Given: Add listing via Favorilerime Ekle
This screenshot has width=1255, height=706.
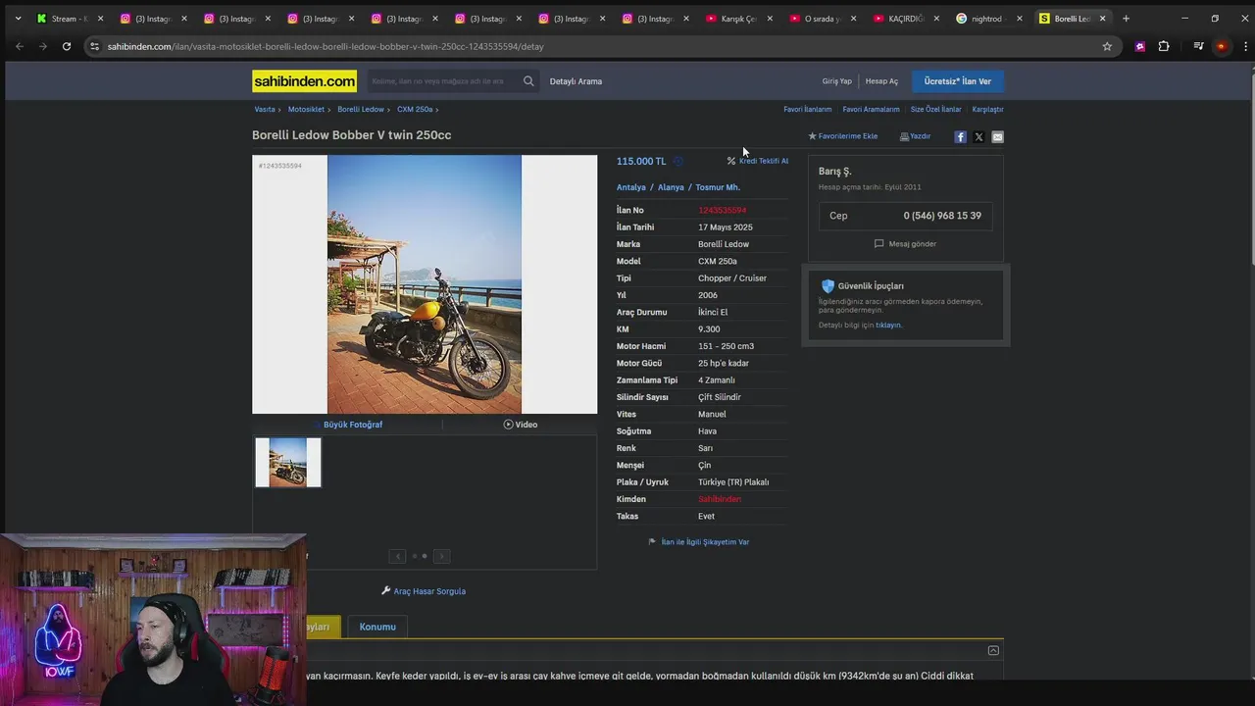Looking at the screenshot, I should pos(843,136).
